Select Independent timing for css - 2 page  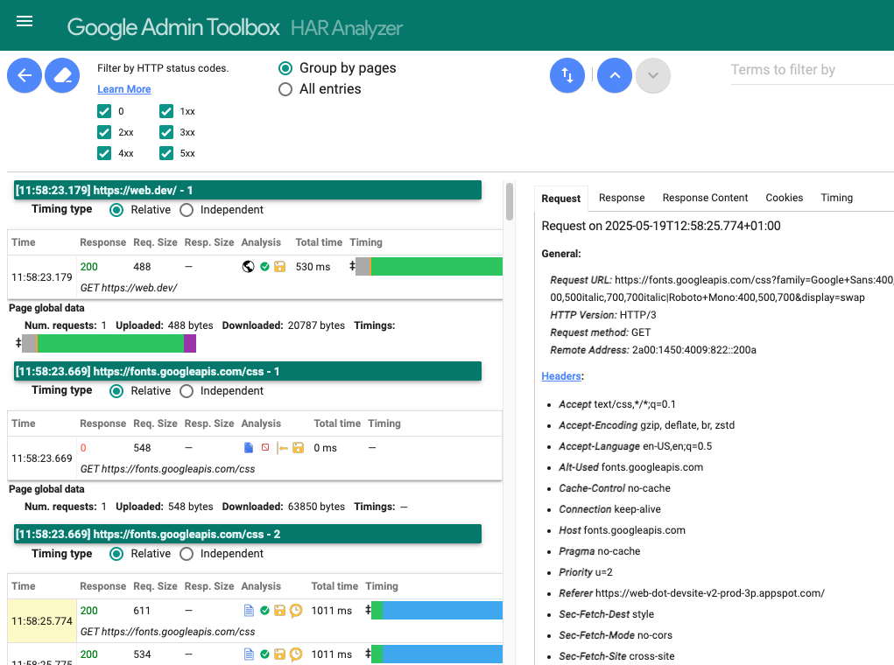[187, 555]
